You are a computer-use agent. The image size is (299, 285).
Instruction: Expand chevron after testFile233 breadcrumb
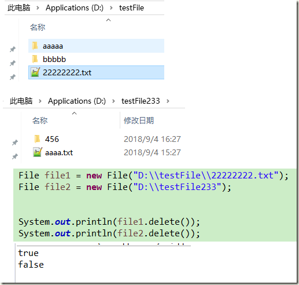pyautogui.click(x=168, y=101)
